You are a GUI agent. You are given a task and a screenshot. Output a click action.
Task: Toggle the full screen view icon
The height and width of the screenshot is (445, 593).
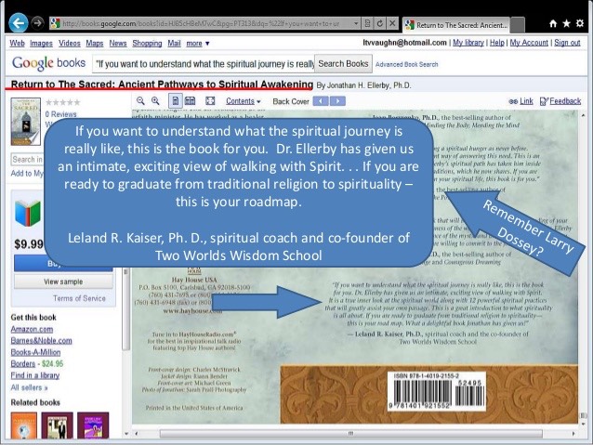coord(210,101)
